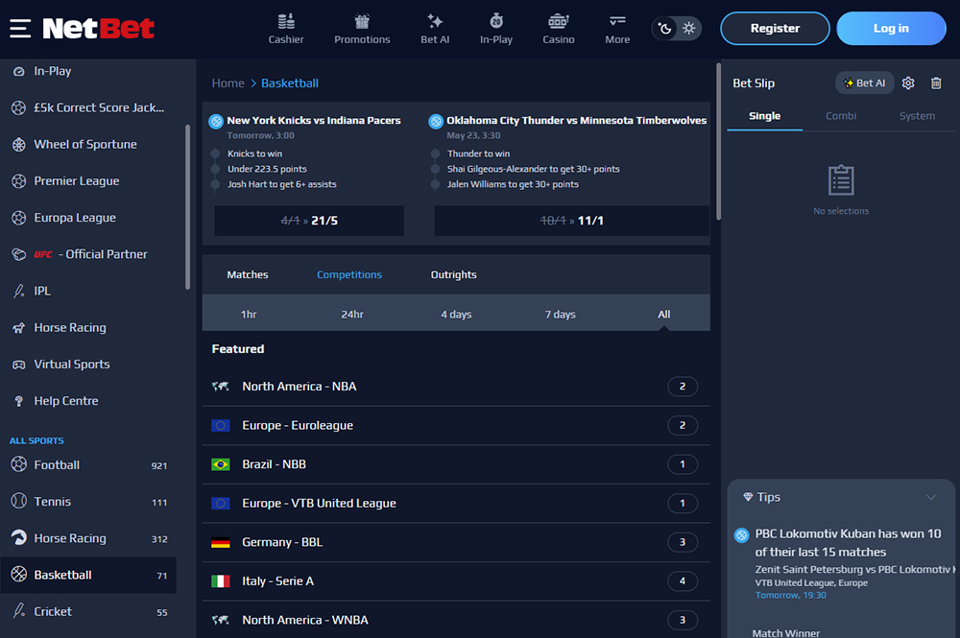The image size is (960, 638).
Task: Expand Europe - VTB United League
Action: (456, 504)
